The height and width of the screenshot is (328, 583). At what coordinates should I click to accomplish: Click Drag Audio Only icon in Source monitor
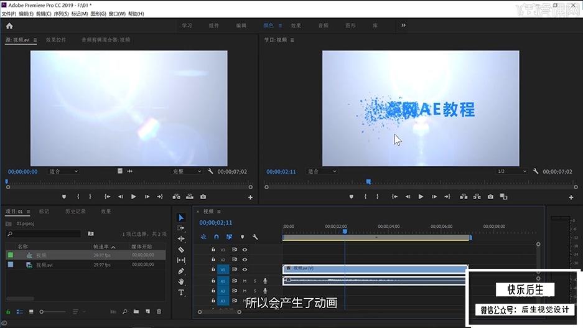[x=130, y=171]
